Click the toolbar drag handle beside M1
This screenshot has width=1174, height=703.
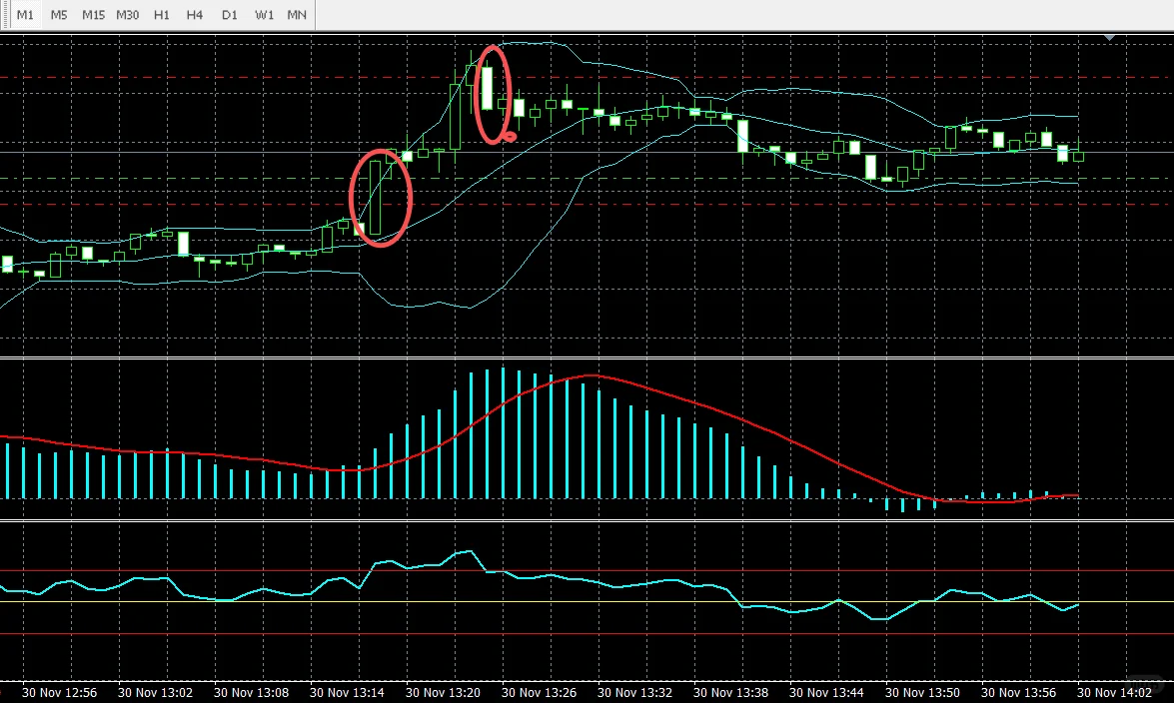point(6,15)
